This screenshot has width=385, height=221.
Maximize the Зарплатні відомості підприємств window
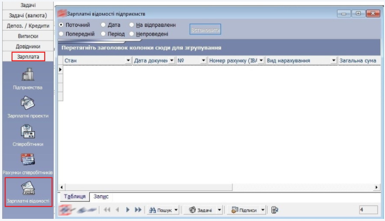coord(358,13)
